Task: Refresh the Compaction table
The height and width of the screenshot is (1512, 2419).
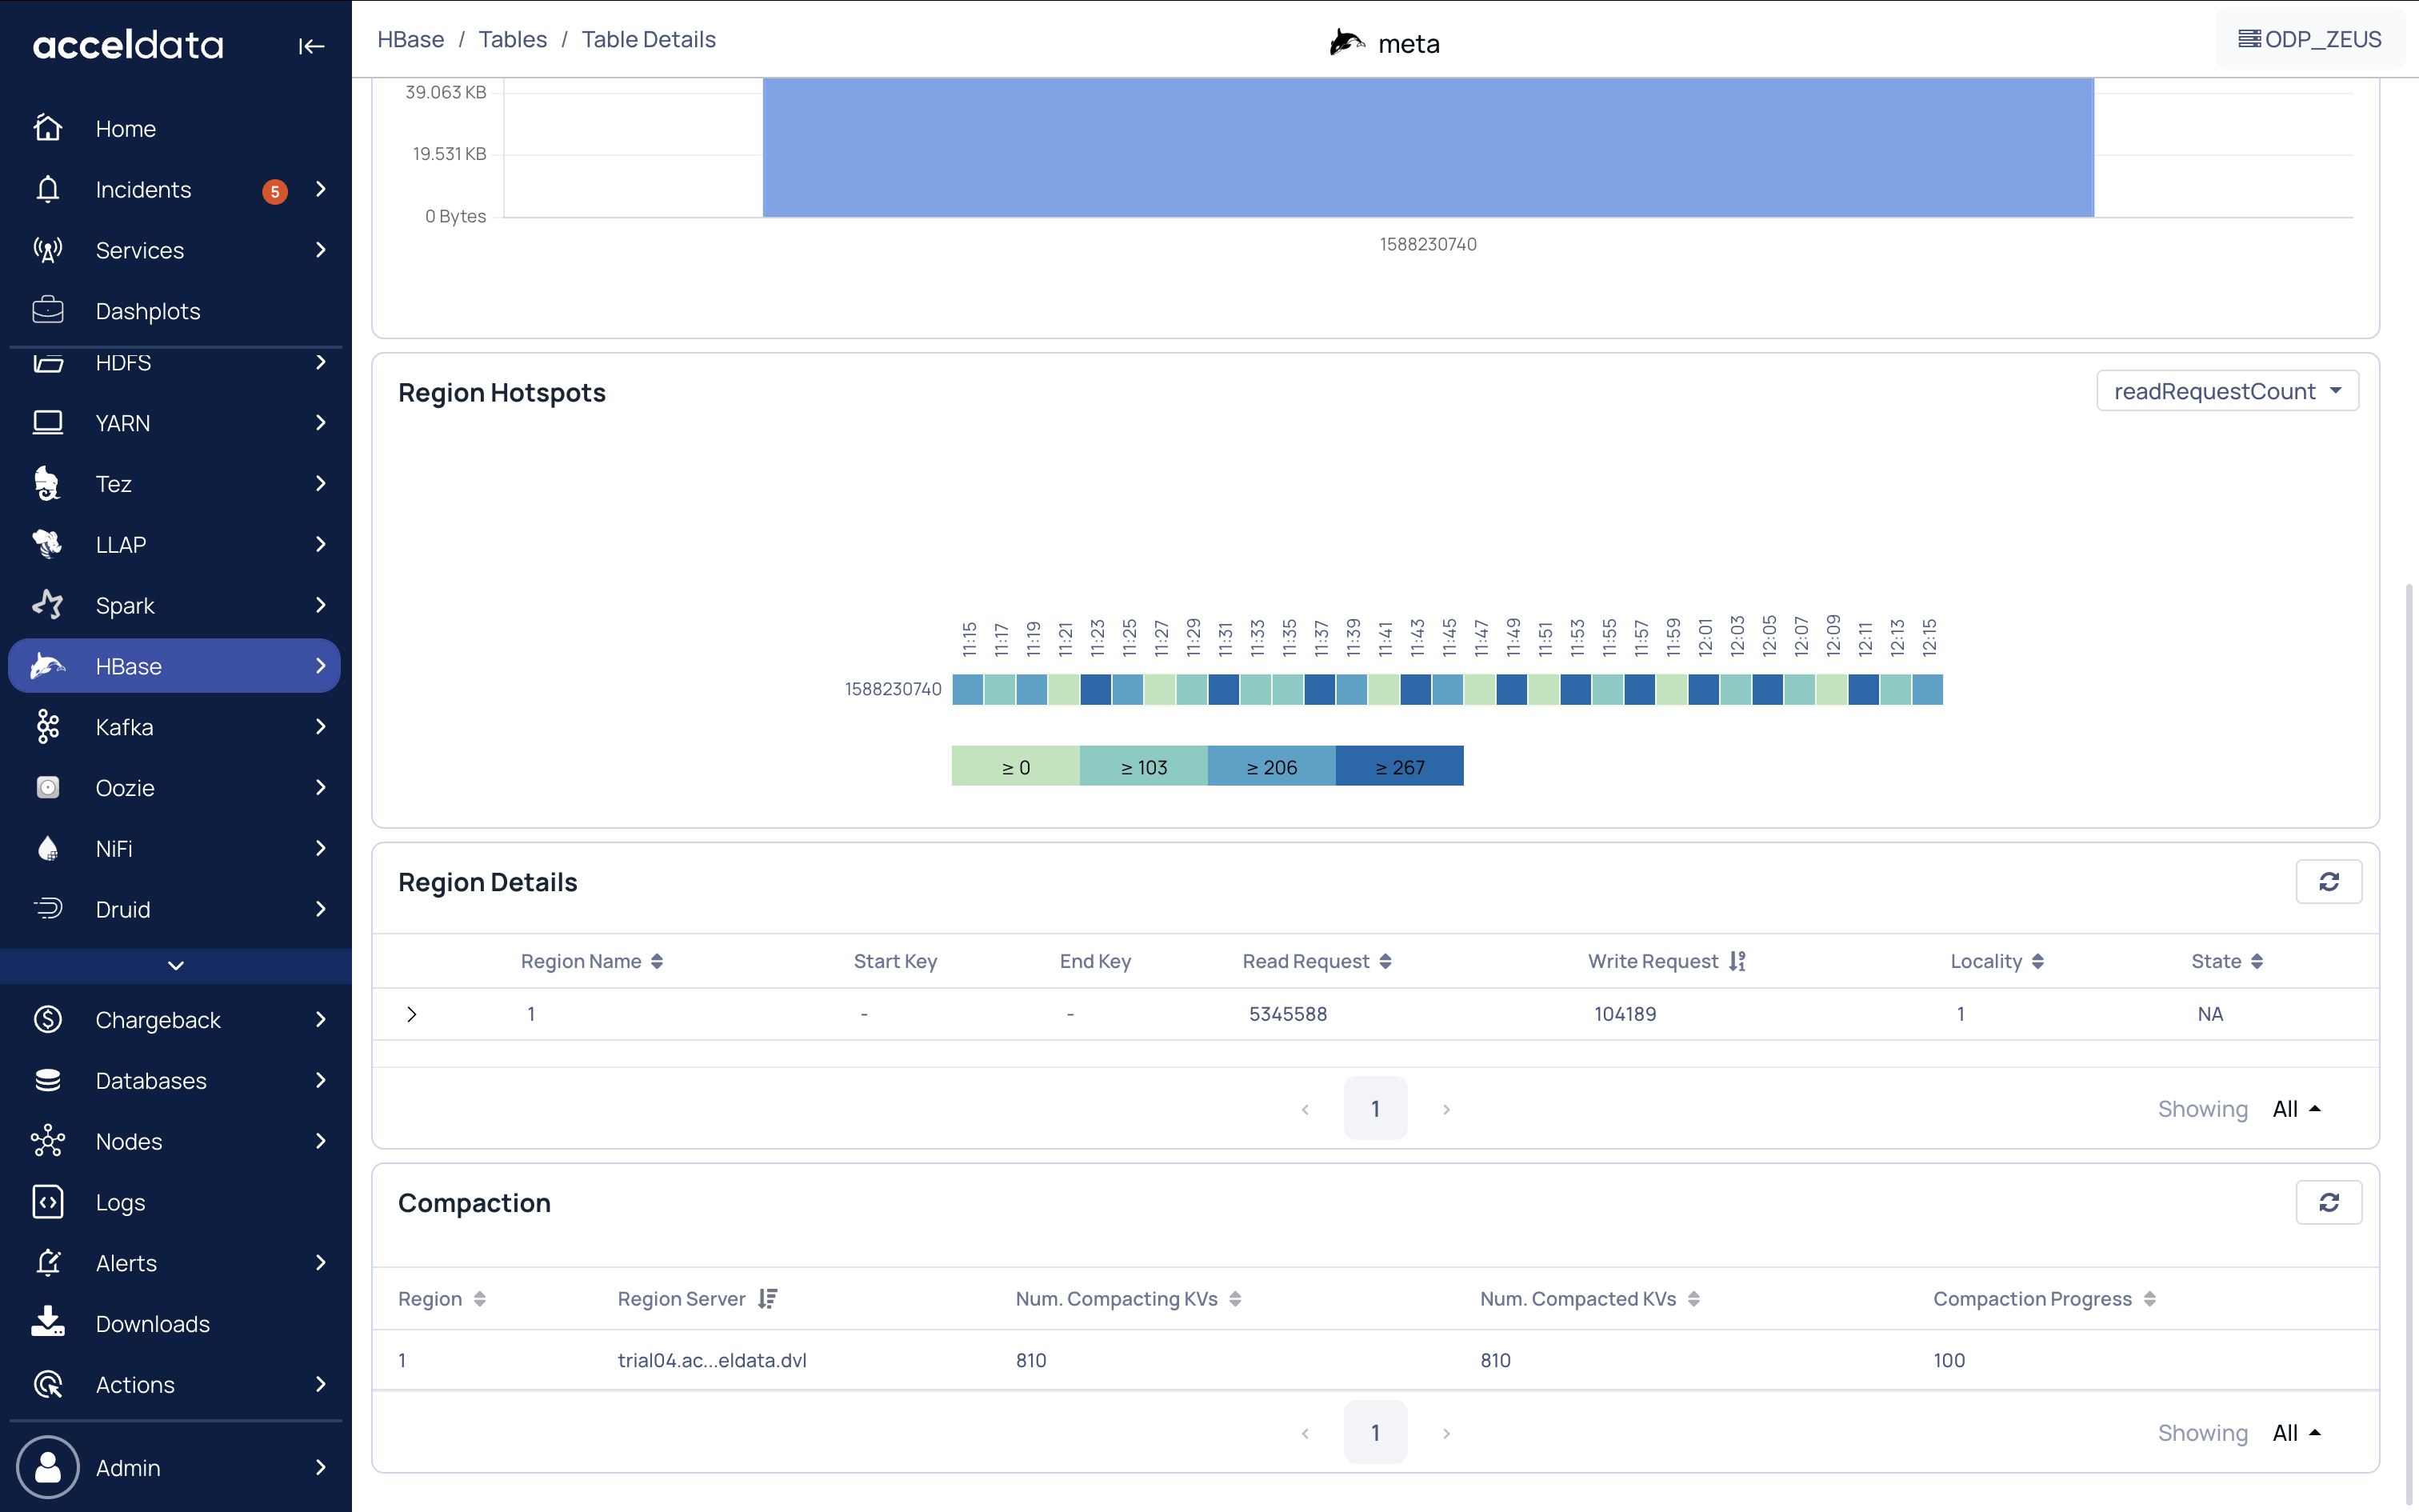Action: (x=2328, y=1202)
